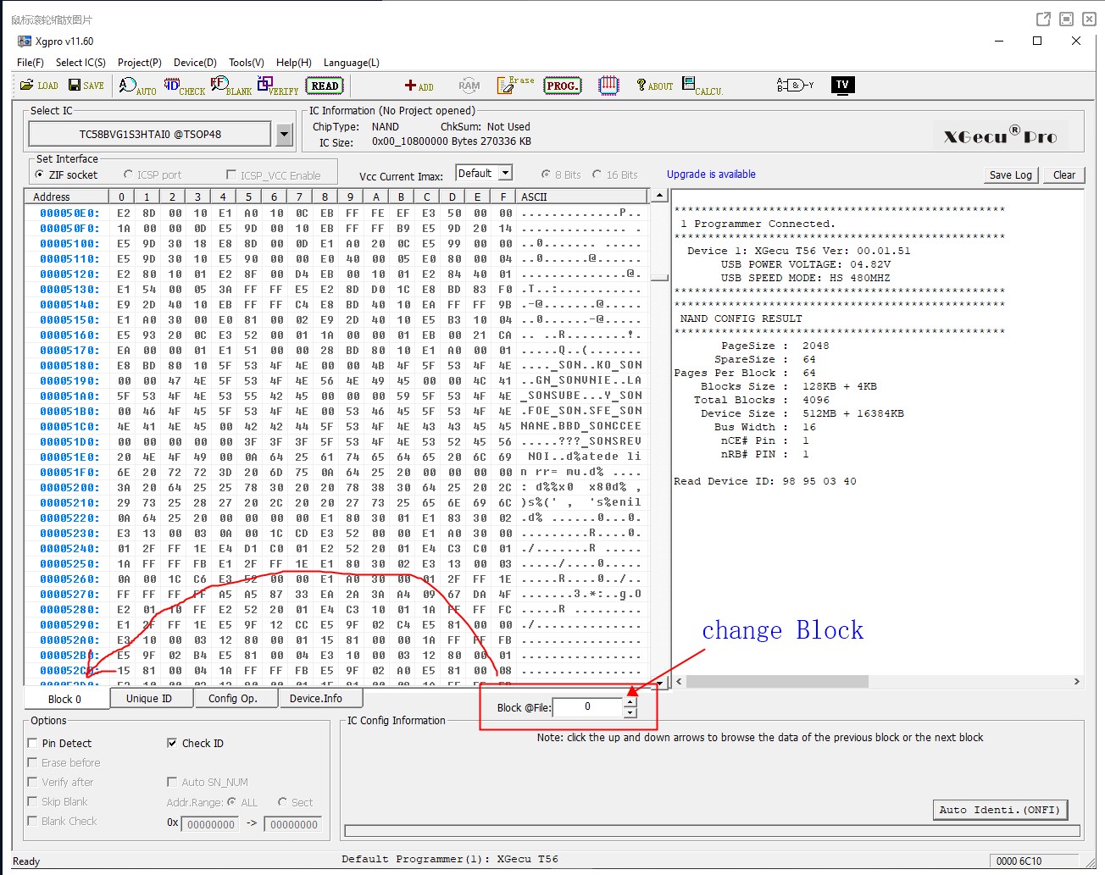Switch to the Config Op. tab
Image resolution: width=1105 pixels, height=875 pixels.
(231, 699)
